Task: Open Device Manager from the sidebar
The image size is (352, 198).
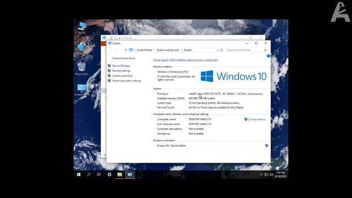Action: 121,66
